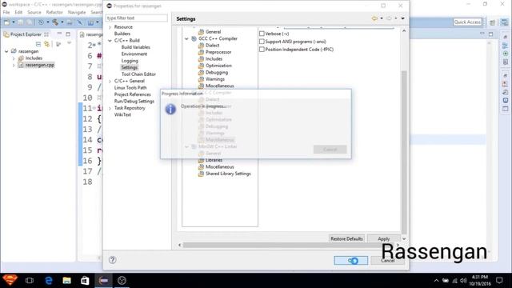Open Run/Debug Settings page
The width and height of the screenshot is (512, 288).
tap(134, 102)
